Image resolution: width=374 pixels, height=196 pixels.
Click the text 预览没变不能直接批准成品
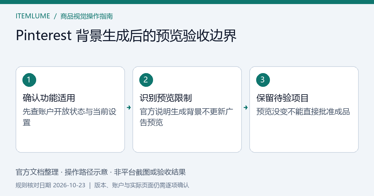(303, 112)
